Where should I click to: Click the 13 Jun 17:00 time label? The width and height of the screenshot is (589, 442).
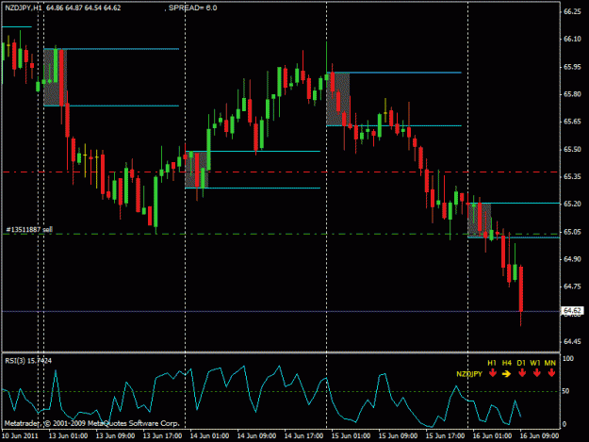(x=163, y=435)
